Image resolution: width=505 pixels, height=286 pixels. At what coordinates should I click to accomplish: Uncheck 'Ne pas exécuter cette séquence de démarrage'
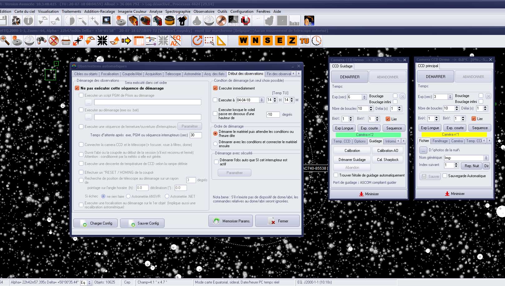[77, 88]
